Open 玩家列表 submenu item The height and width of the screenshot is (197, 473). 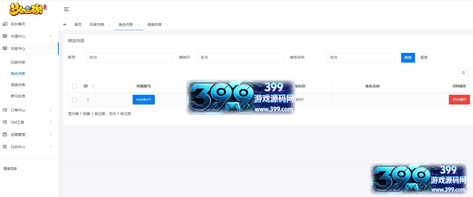(x=18, y=62)
